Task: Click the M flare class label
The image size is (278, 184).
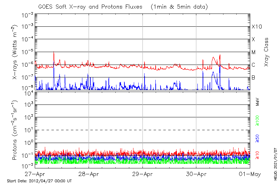Action: 254,52
